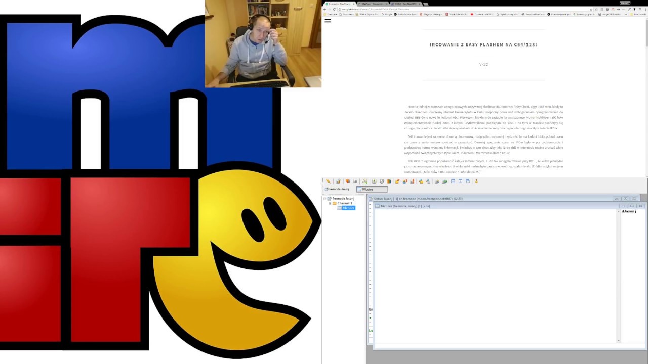
Task: Tile mIRC windows vertically via toolbar
Action: (x=460, y=181)
